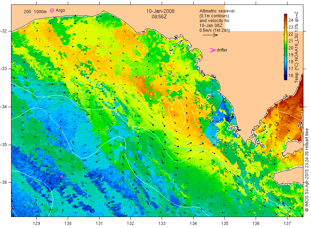Click the color bar label '22'
This screenshot has height=228, width=311.
click(x=291, y=34)
